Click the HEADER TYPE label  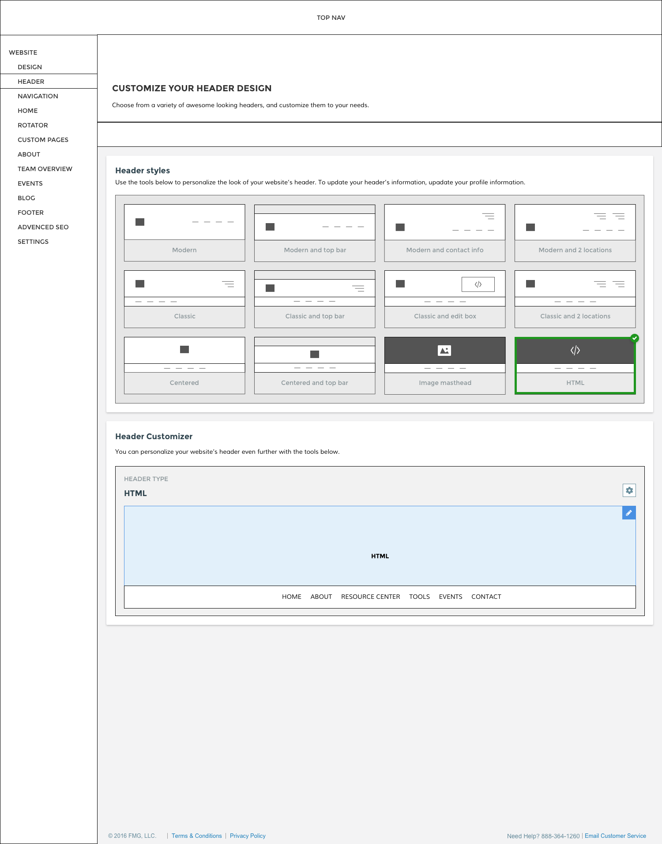coord(146,479)
